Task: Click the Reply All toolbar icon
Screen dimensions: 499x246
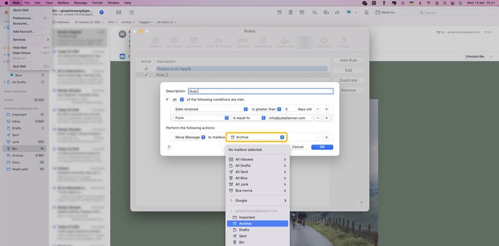Action: pyautogui.click(x=326, y=12)
